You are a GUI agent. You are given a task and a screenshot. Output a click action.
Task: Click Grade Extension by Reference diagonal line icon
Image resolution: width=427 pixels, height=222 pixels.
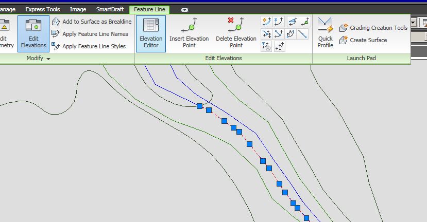303,34
